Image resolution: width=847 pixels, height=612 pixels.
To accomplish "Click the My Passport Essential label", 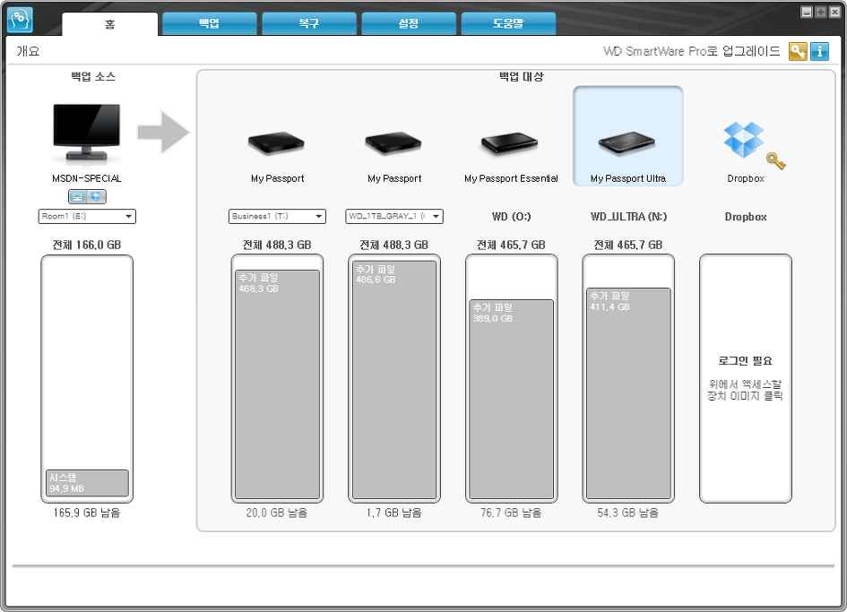I will pyautogui.click(x=511, y=178).
